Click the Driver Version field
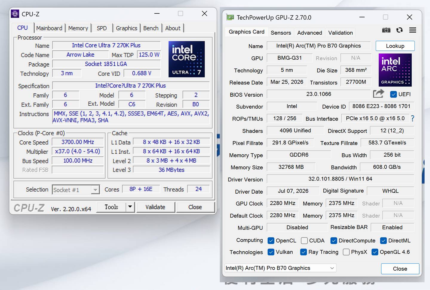This screenshot has width=430, height=290. [x=340, y=179]
